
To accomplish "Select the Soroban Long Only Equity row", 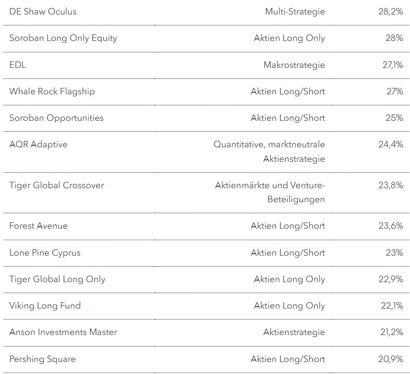I will (63, 38).
